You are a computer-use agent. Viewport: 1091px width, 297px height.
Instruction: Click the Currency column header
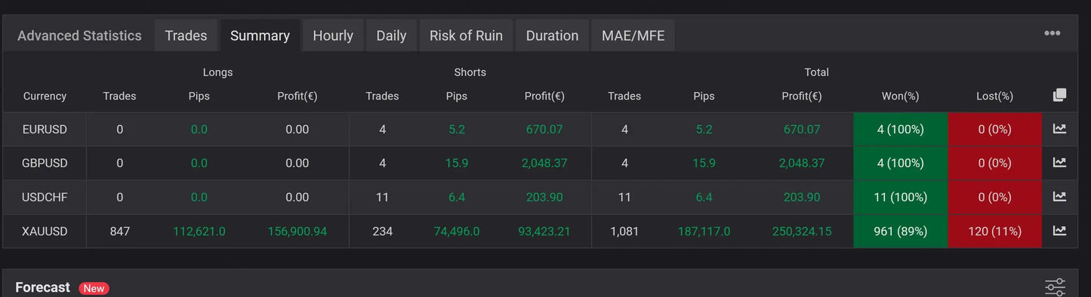[x=45, y=96]
